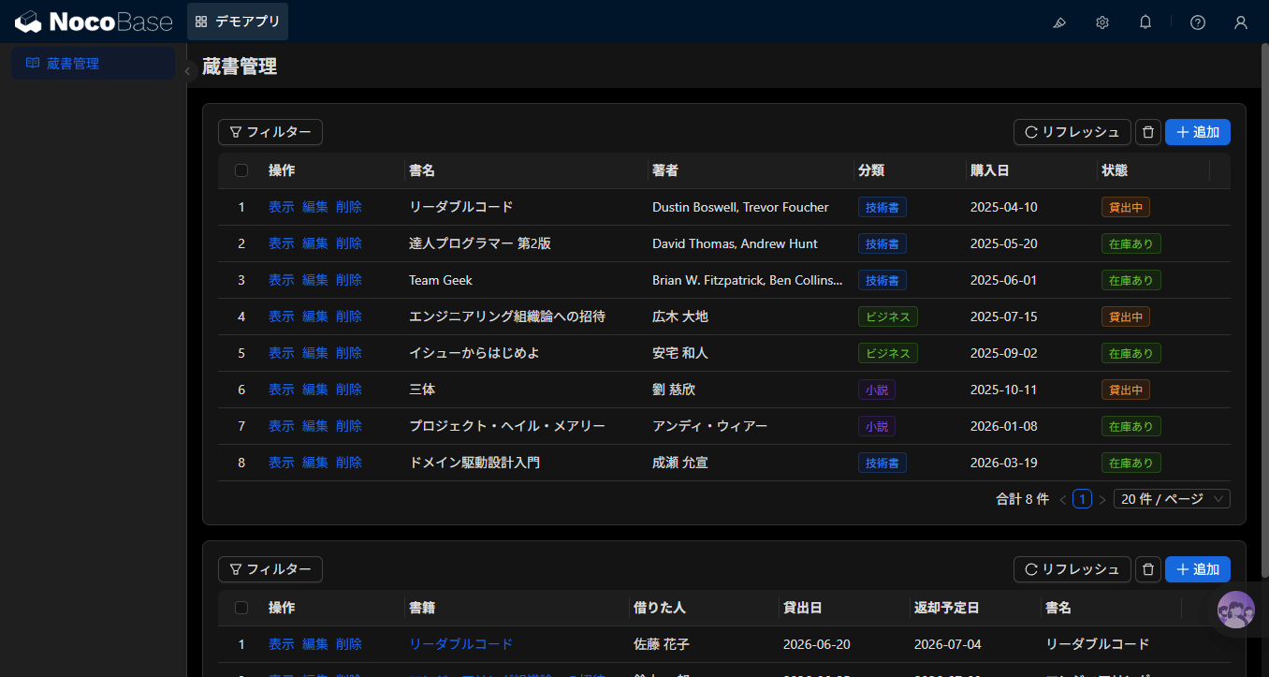Click 編集 for リーダブルコード book row
This screenshot has width=1269, height=677.
click(315, 207)
